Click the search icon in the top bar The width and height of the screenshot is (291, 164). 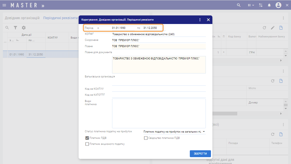pyautogui.click(x=239, y=5)
